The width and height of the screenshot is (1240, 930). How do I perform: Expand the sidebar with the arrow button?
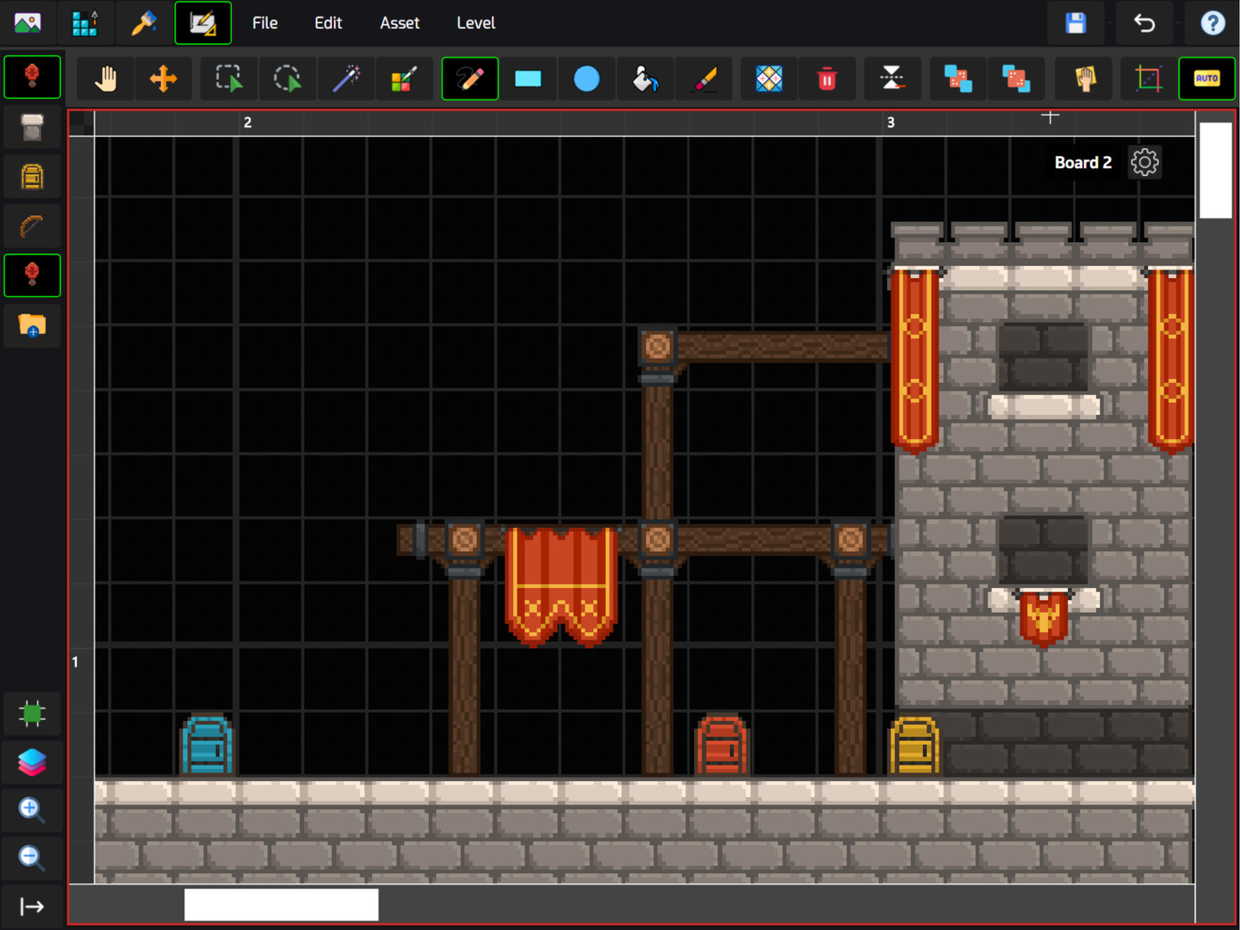pyautogui.click(x=32, y=906)
